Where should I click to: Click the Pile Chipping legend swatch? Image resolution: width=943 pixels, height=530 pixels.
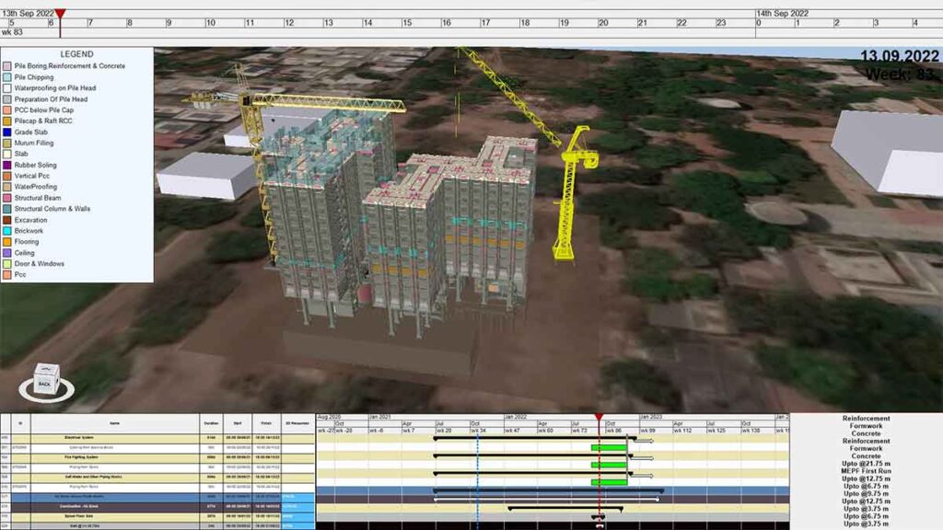tap(7, 77)
